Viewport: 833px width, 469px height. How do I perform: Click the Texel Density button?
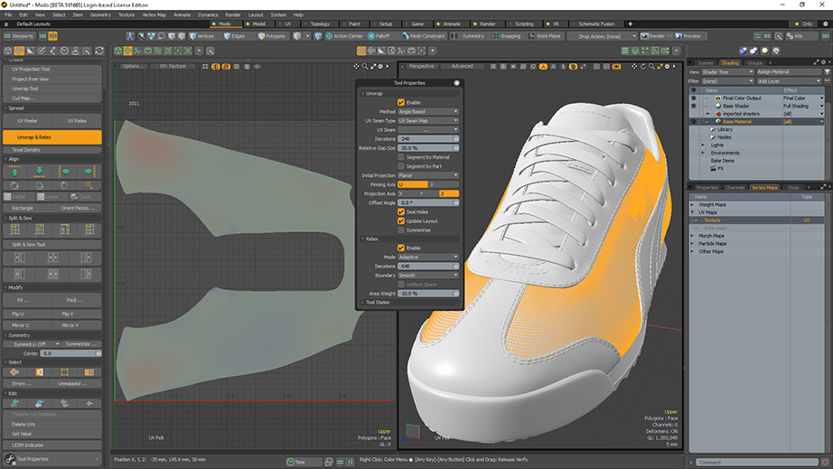[x=52, y=150]
